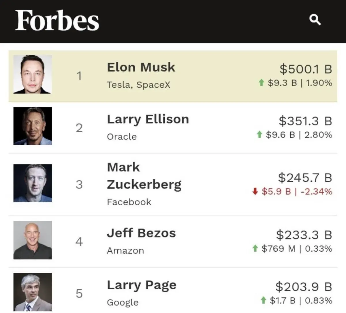Open the Elon Musk name link
Image resolution: width=346 pixels, height=313 pixels.
click(x=141, y=67)
